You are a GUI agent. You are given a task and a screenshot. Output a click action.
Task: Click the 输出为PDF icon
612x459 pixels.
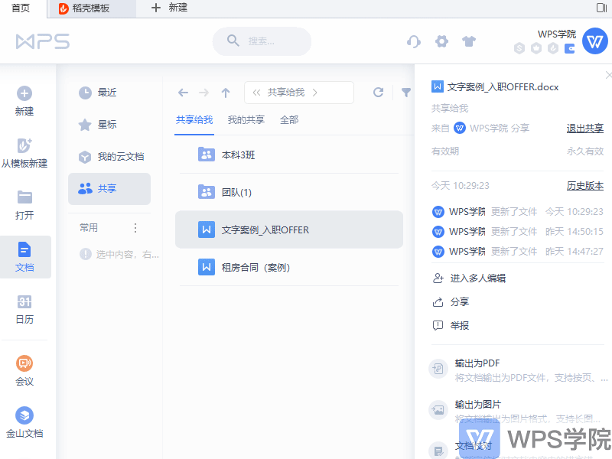438,369
